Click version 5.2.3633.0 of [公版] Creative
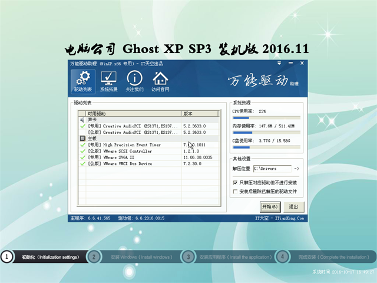Image resolution: width=377 pixels, height=283 pixels. (x=194, y=132)
